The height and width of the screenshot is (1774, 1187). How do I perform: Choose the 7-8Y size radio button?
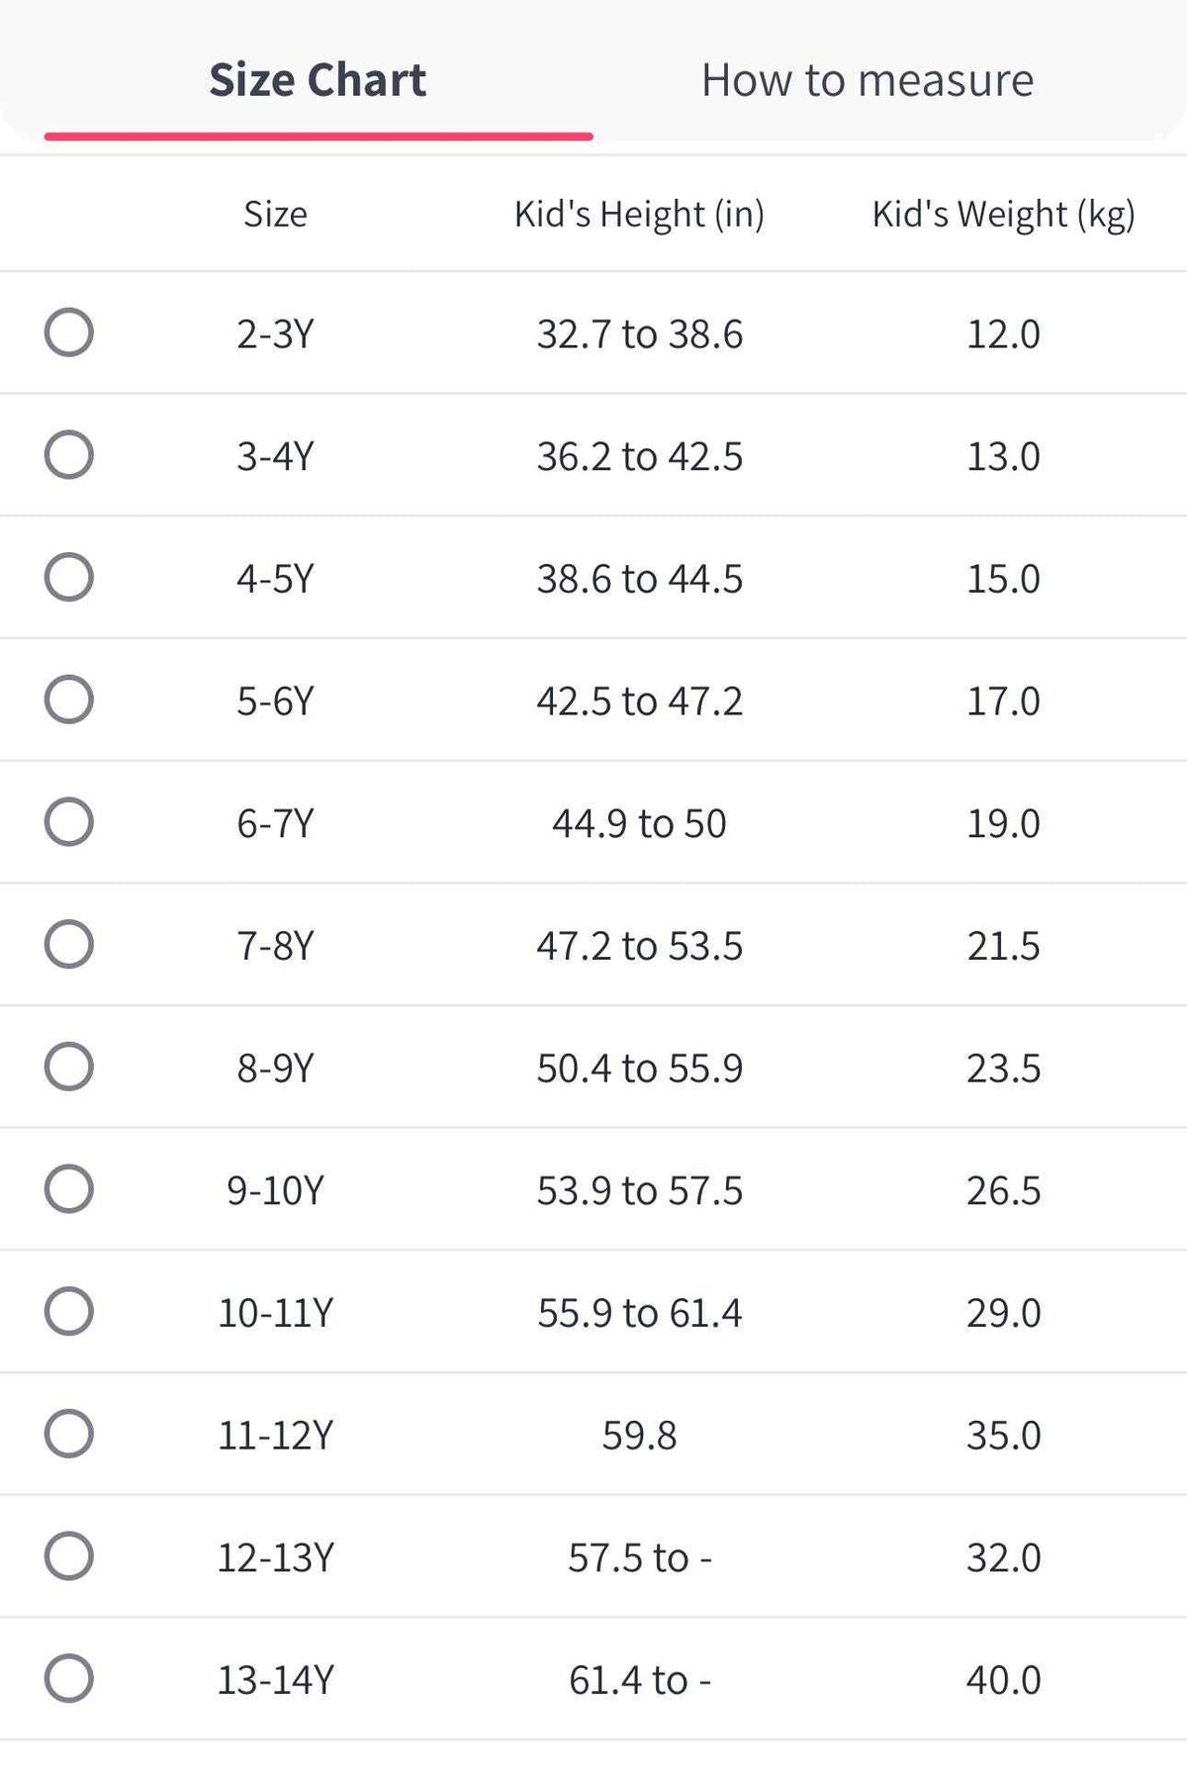[69, 944]
